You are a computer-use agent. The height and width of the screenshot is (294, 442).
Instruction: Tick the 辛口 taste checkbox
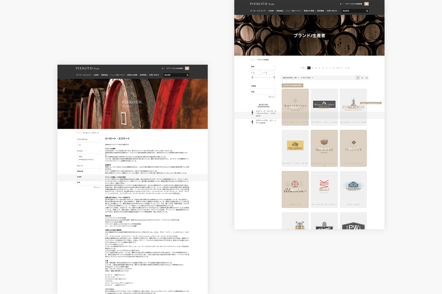[x=78, y=157]
